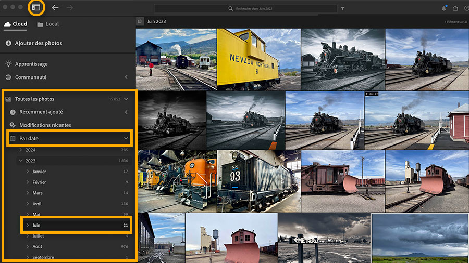
Task: Click the search field for Juin 2023
Action: click(x=245, y=9)
